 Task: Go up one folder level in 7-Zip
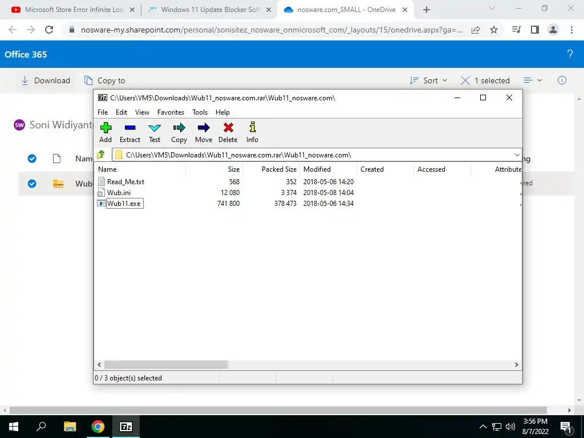[x=102, y=155]
